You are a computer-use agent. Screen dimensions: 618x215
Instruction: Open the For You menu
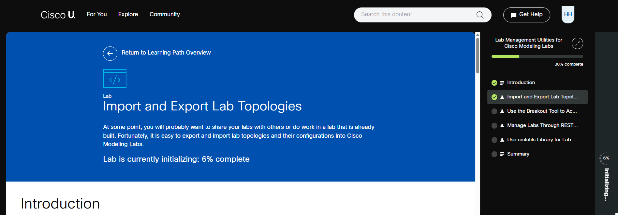point(97,14)
